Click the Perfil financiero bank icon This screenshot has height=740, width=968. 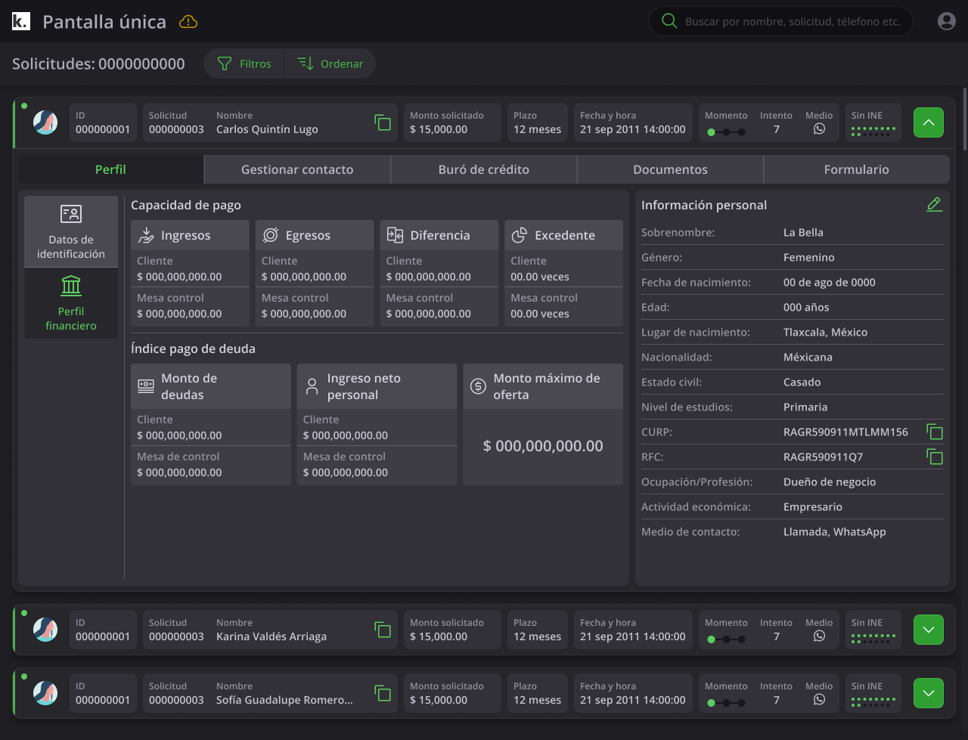pyautogui.click(x=71, y=286)
